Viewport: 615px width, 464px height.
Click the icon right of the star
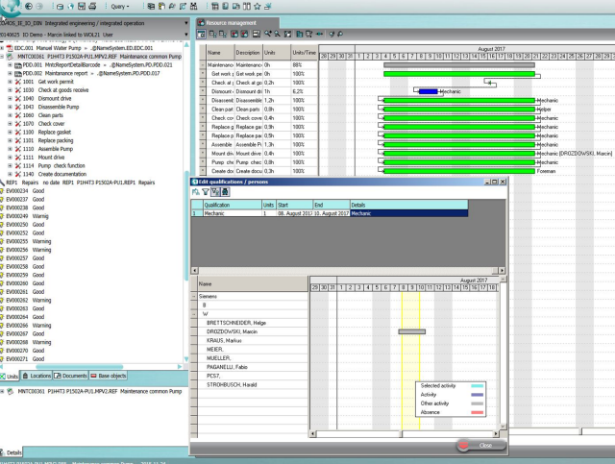click(x=268, y=7)
